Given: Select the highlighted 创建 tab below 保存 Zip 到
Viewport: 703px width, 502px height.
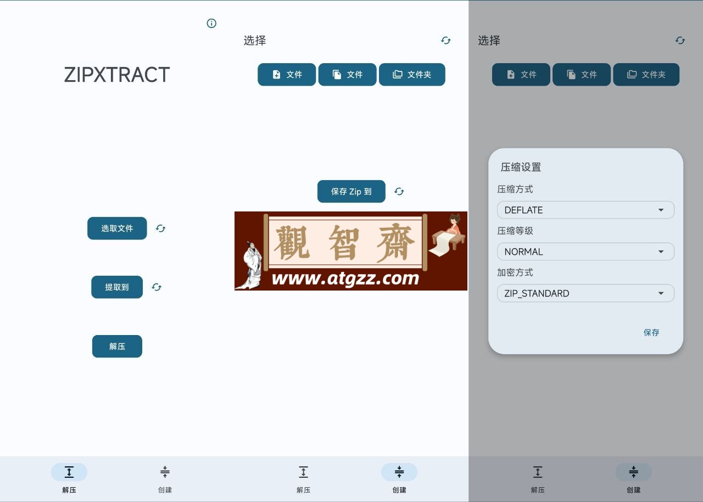Looking at the screenshot, I should (x=399, y=478).
